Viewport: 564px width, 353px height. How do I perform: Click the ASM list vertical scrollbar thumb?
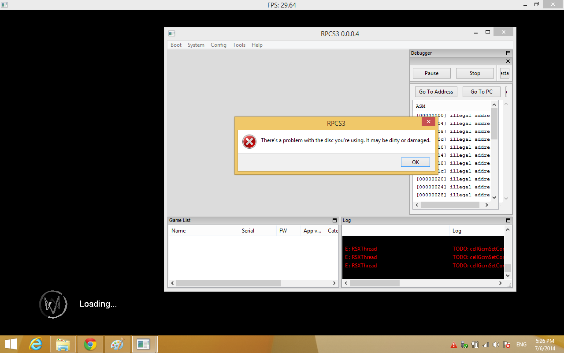pos(494,124)
